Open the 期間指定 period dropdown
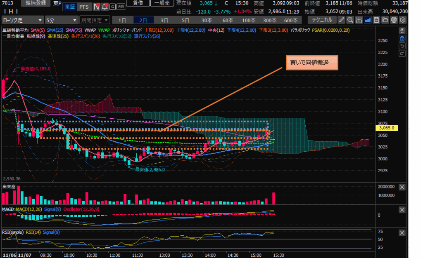Screen dimensions: 423x258 [x=95, y=20]
